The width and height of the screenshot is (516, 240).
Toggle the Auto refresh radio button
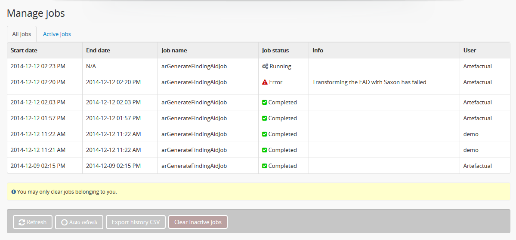point(65,222)
